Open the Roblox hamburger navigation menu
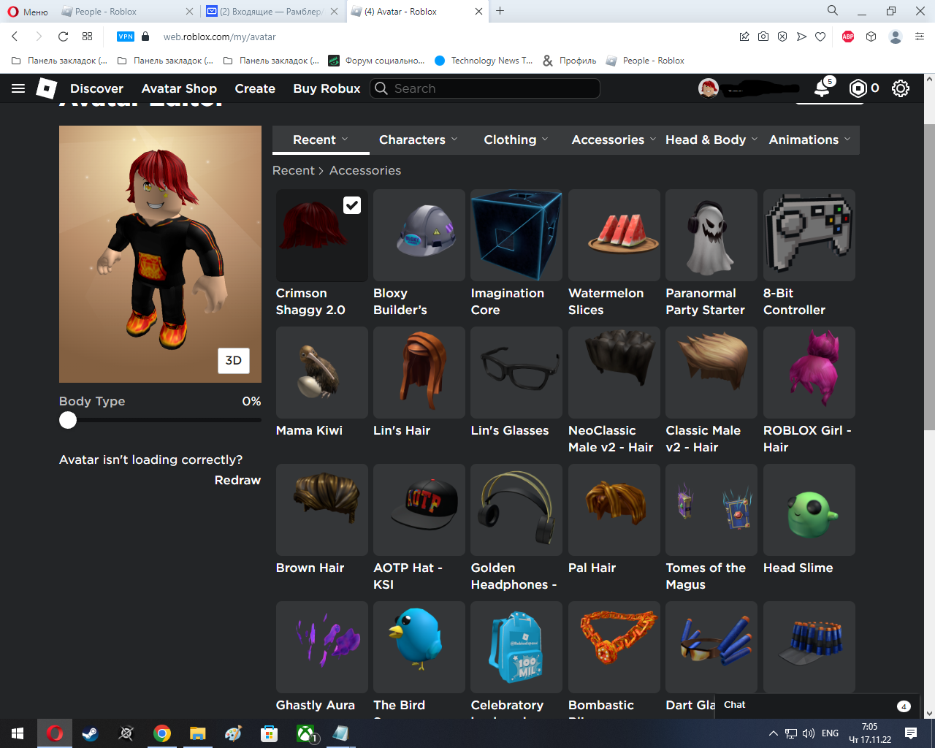The height and width of the screenshot is (748, 935). [18, 88]
